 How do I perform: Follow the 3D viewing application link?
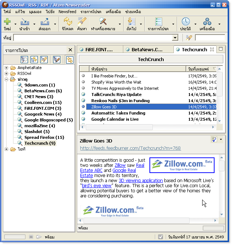[x=141, y=180]
